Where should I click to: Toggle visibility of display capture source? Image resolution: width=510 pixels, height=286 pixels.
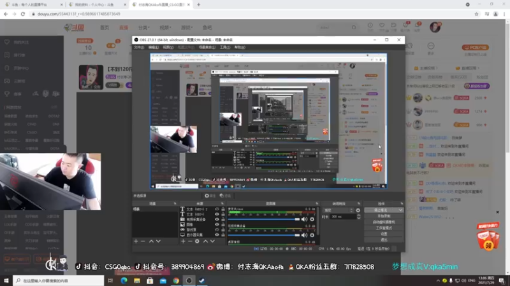click(217, 235)
